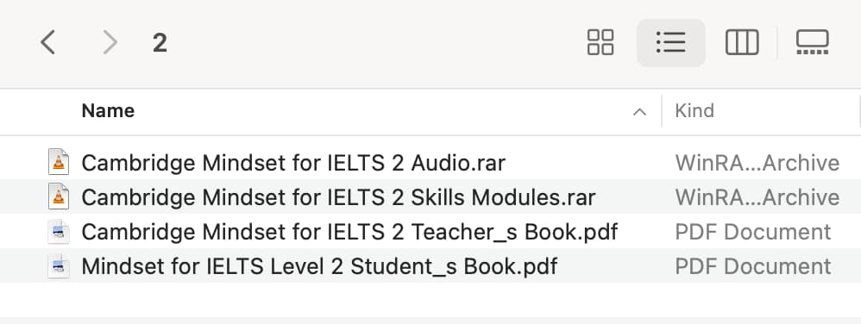Click the VLC icon of Audio.rar
The height and width of the screenshot is (324, 861).
59,163
